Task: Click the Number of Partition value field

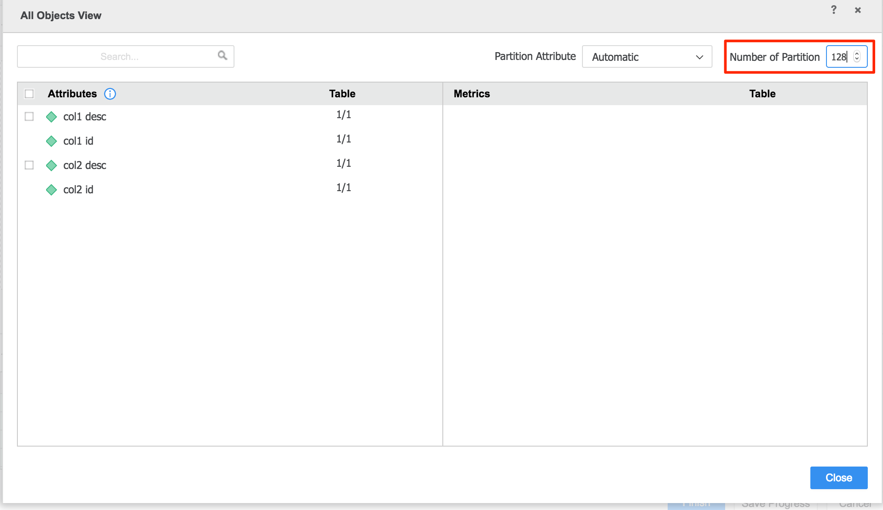Action: [x=846, y=56]
